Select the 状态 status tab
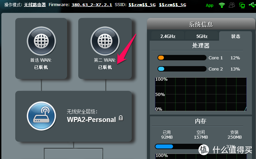 point(236,36)
